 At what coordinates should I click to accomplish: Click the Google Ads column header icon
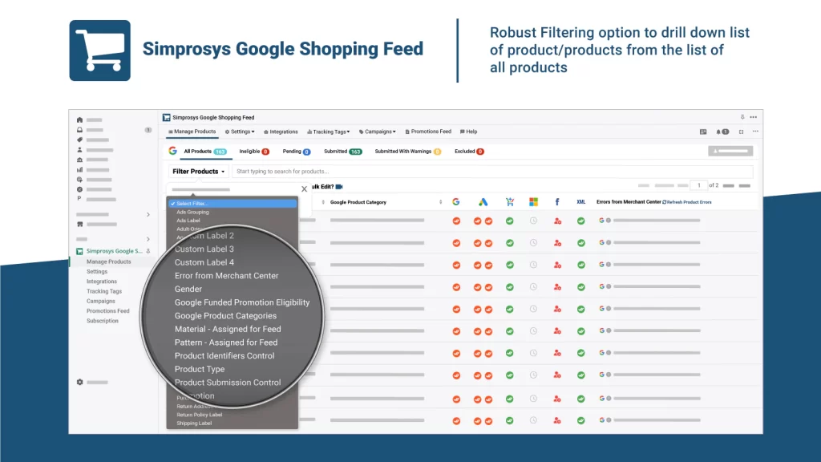click(483, 202)
